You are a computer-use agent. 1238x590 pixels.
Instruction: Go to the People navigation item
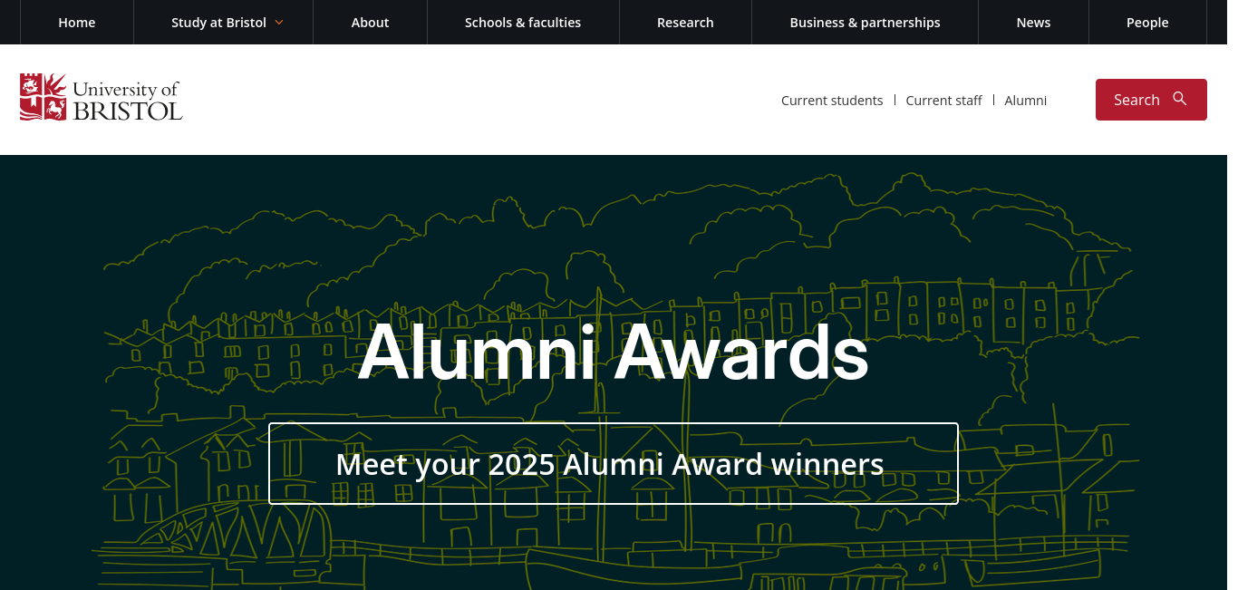(1147, 22)
